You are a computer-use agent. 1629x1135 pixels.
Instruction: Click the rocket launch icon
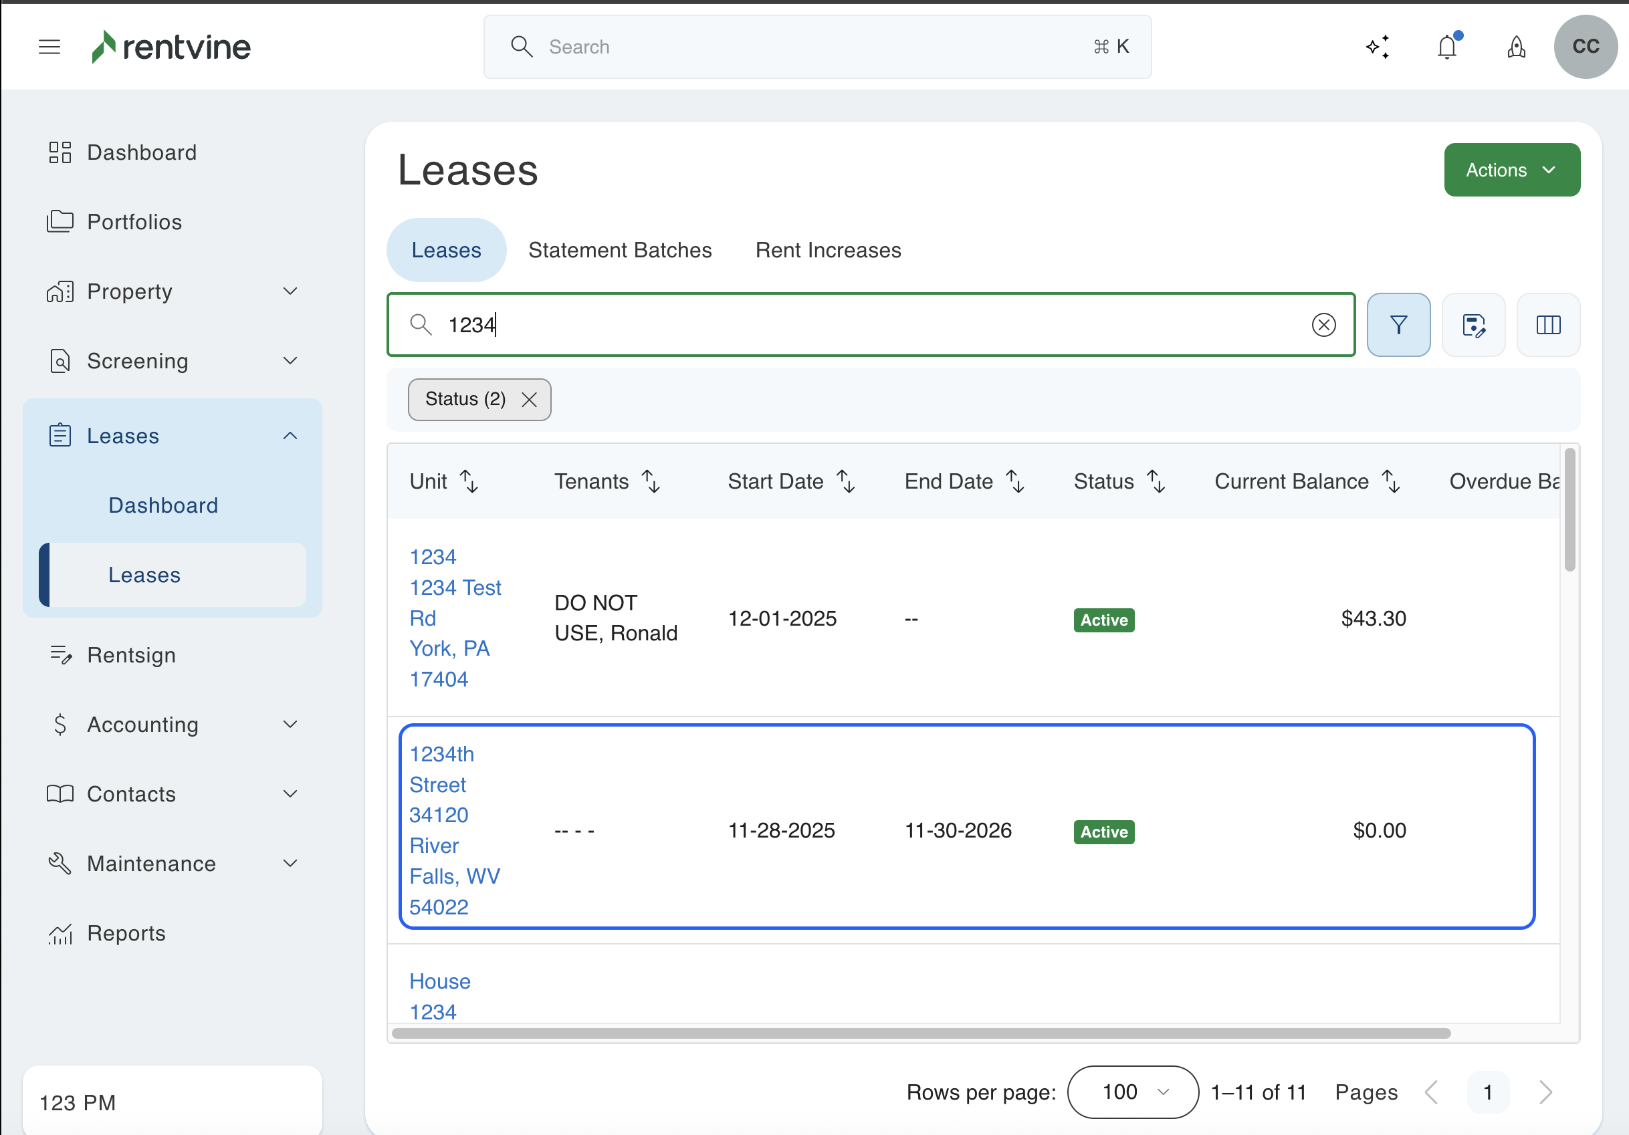click(1516, 47)
